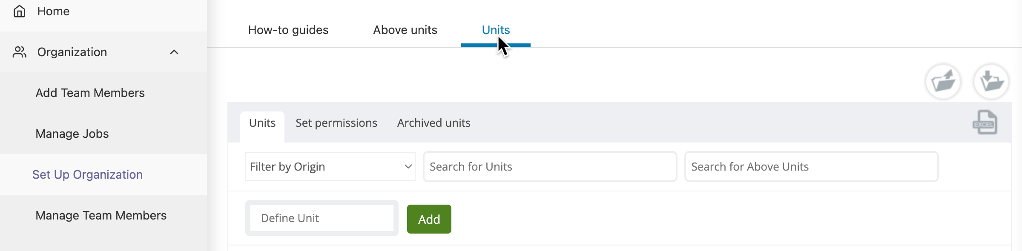The image size is (1022, 251).
Task: Focus the Search for Above Units field
Action: 811,166
